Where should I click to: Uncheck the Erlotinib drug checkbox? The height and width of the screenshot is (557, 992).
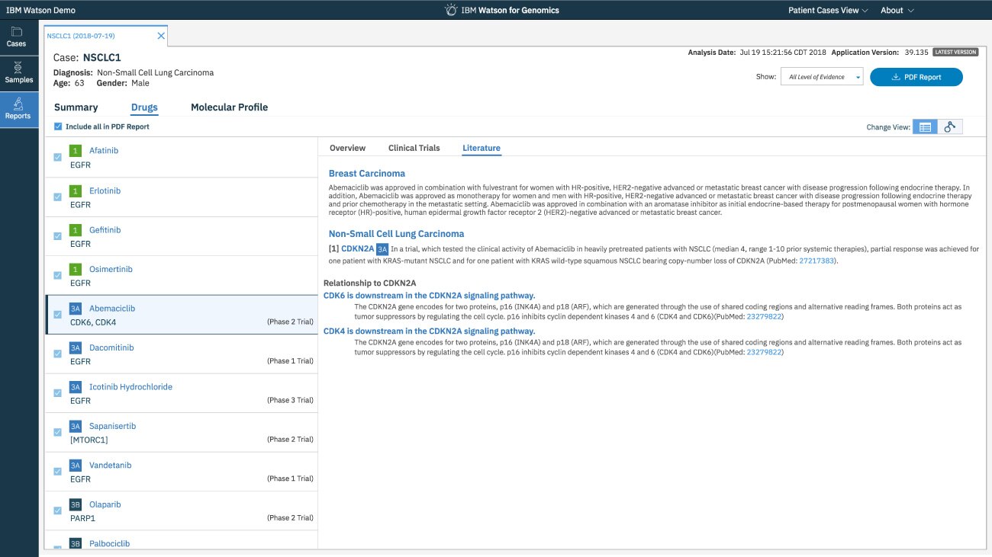click(x=58, y=197)
